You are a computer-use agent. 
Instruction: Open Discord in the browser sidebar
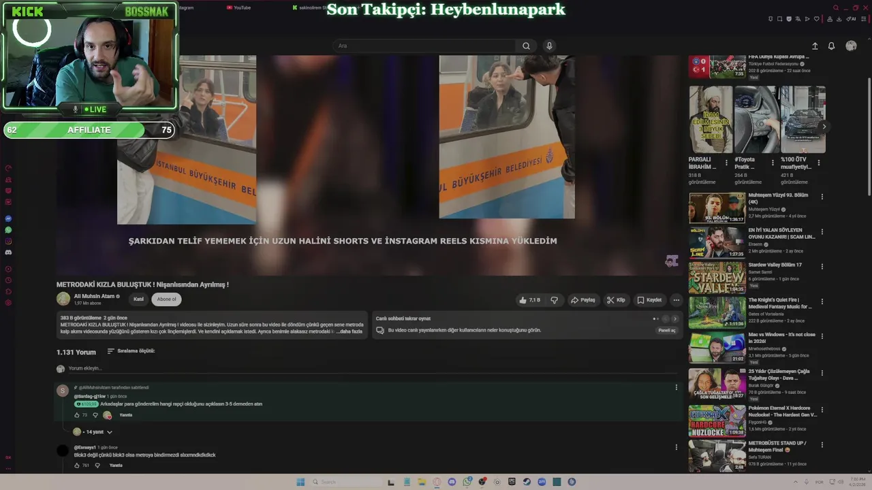[8, 252]
